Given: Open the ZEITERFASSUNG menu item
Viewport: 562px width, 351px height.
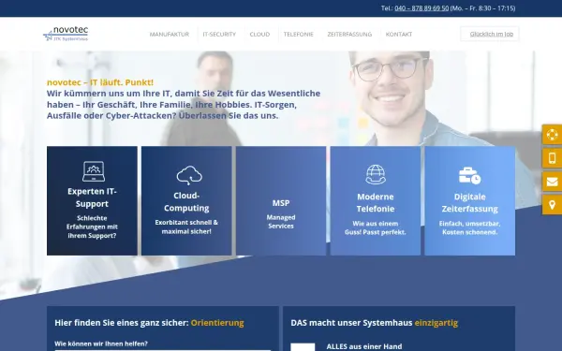Looking at the screenshot, I should [349, 34].
